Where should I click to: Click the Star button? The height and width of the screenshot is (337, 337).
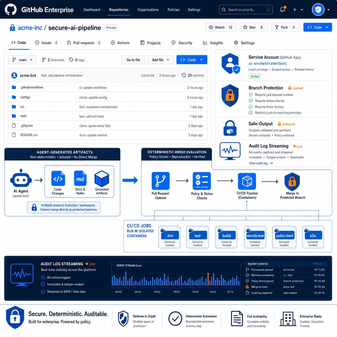coord(254,27)
